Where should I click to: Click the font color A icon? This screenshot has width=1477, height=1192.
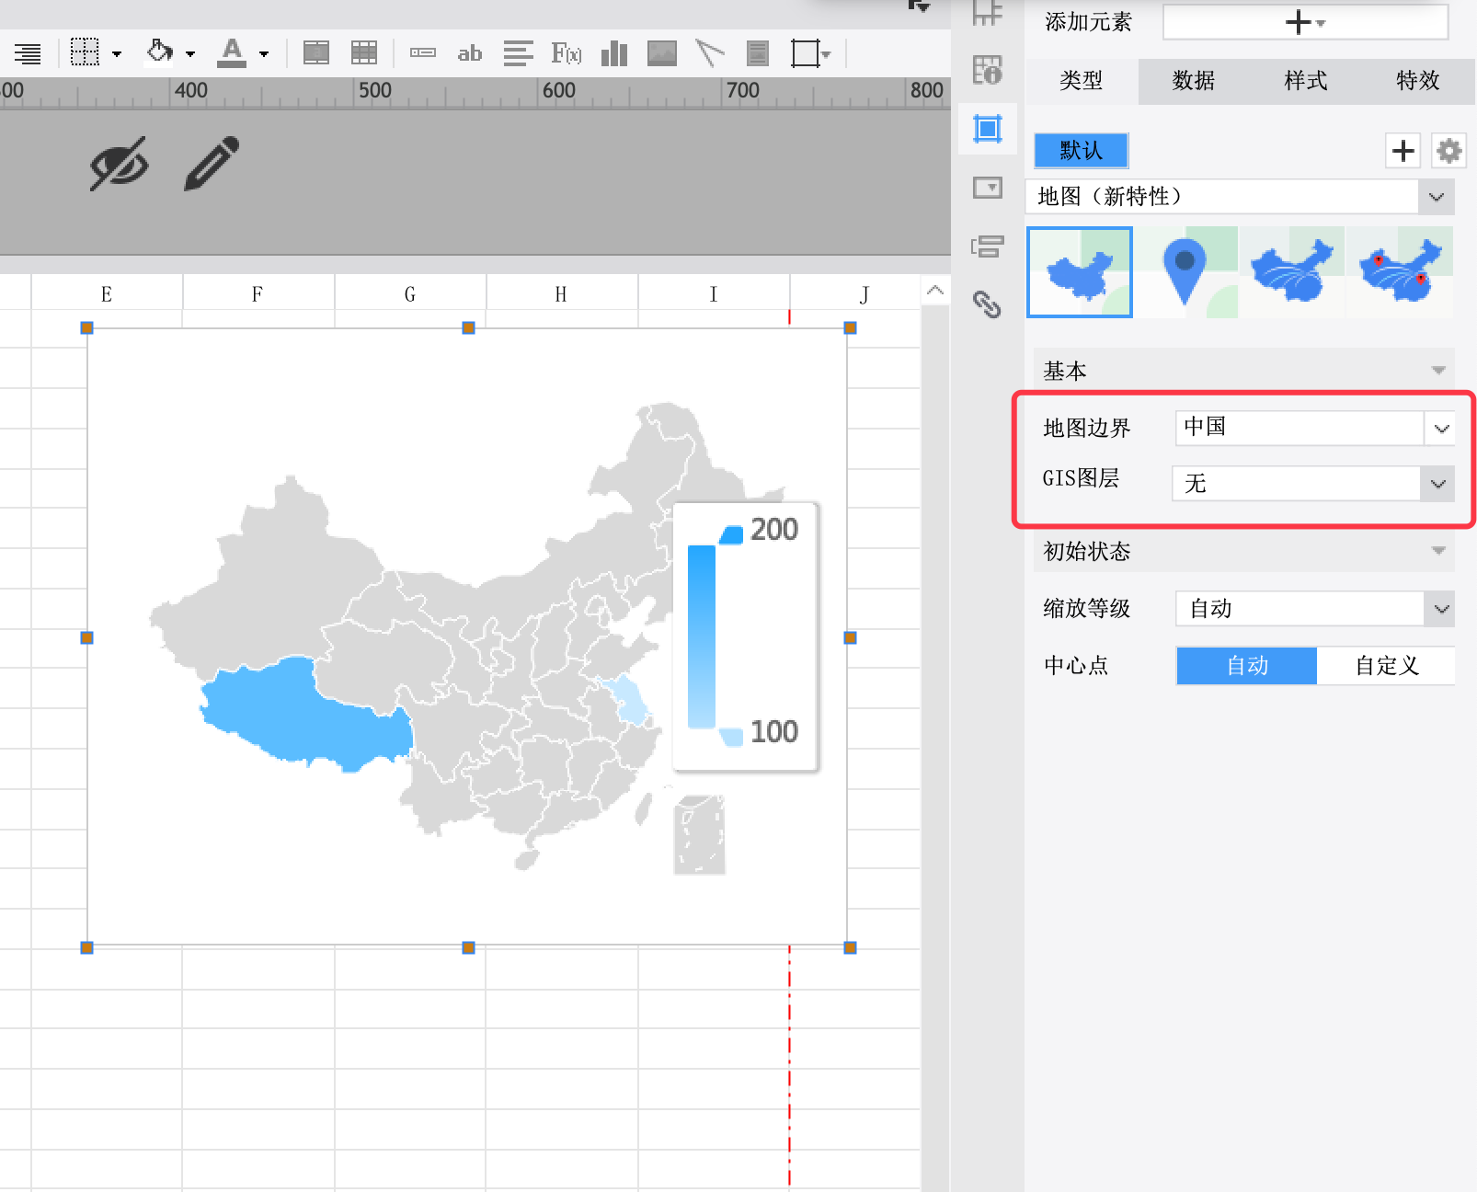(232, 52)
